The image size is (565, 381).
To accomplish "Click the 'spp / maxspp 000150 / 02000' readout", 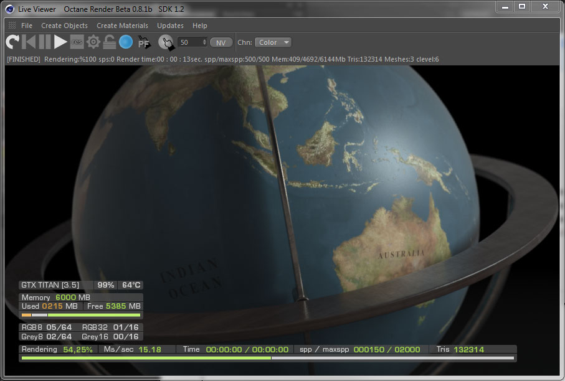I will [360, 349].
